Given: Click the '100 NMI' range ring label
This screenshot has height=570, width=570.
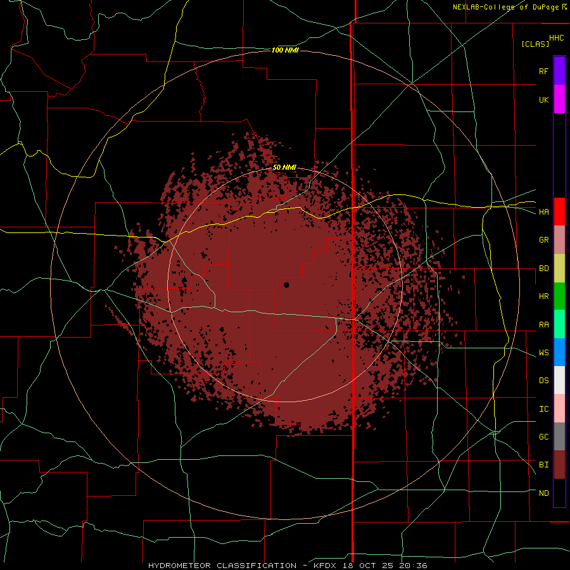Looking at the screenshot, I should (285, 50).
